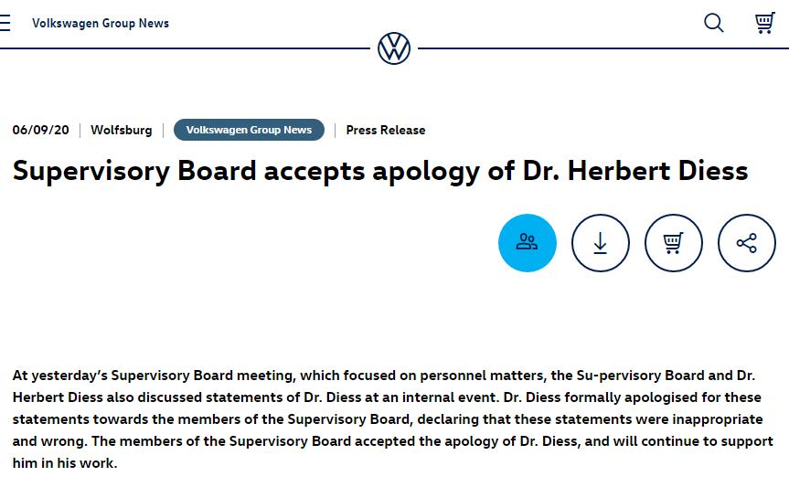
Task: Click the "Wolfsburg" location label
Action: pyautogui.click(x=122, y=130)
